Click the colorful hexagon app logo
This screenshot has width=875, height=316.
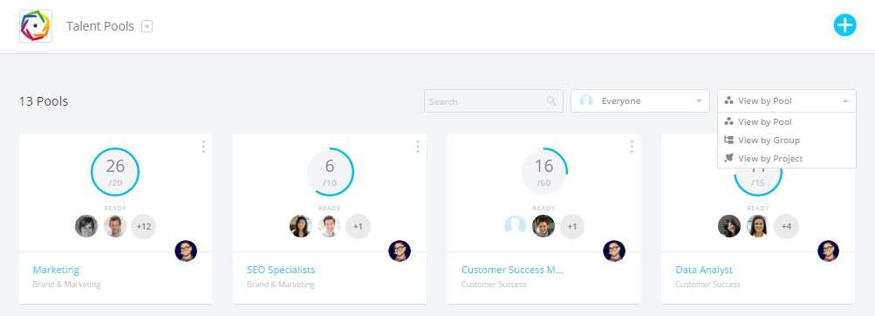click(36, 26)
